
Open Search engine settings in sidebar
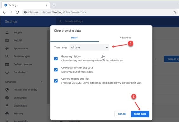click(22, 56)
